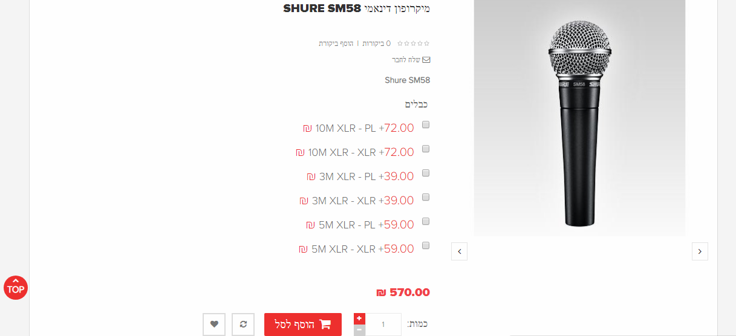Viewport: 736px width, 336px height.
Task: Click the wishlist heart icon button
Action: (214, 324)
